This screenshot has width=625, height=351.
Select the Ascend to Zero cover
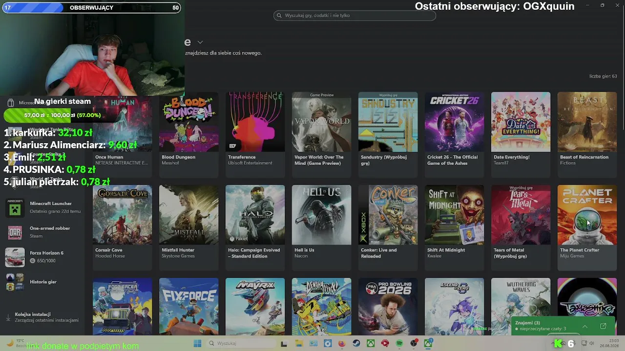click(454, 307)
